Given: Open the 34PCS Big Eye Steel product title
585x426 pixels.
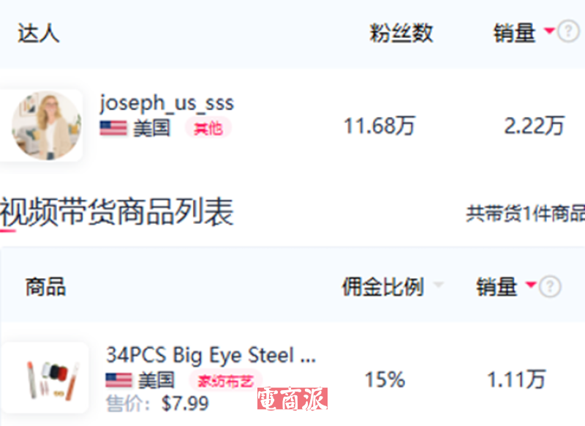Looking at the screenshot, I should [211, 356].
